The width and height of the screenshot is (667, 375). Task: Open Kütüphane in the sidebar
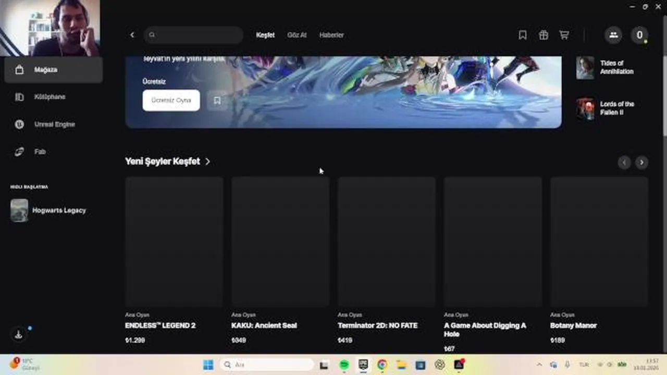click(x=54, y=97)
